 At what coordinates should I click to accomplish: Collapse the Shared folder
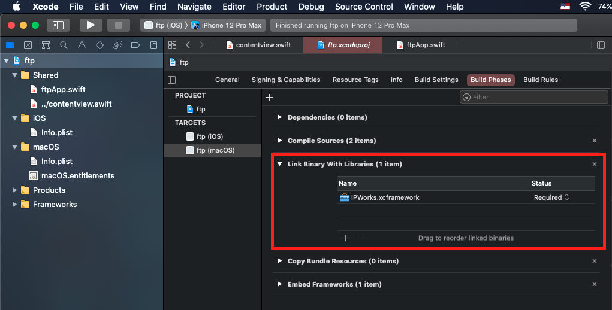pyautogui.click(x=14, y=75)
